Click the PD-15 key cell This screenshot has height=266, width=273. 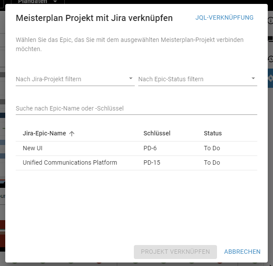[x=152, y=162]
